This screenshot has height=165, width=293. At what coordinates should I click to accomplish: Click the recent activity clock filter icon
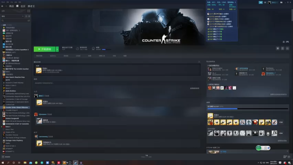point(26,16)
